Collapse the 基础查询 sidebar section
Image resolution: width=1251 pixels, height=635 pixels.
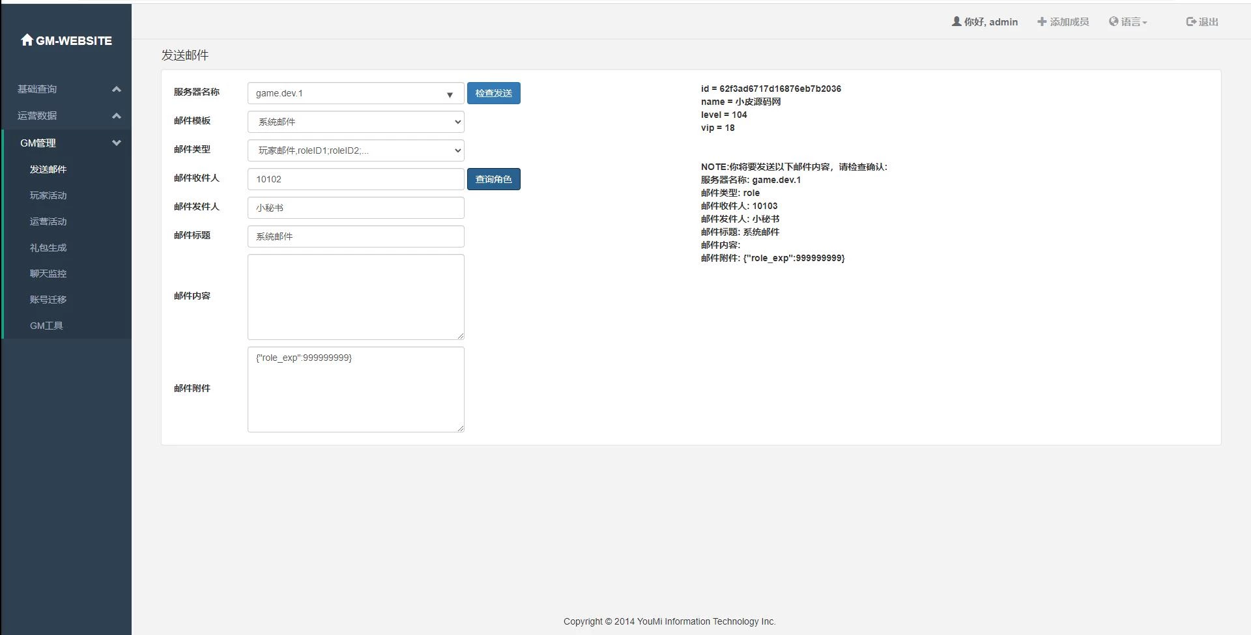click(116, 89)
